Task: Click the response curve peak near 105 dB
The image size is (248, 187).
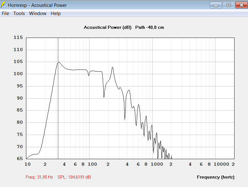Action: 59,62
